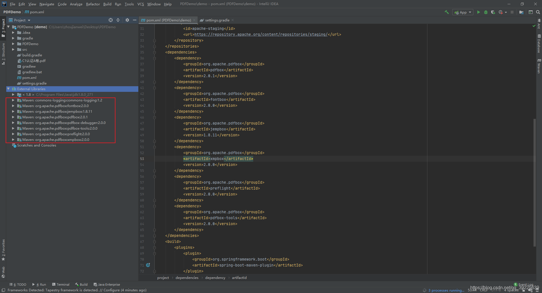Start the Debug tool
Screen dimensions: 542x293
click(x=486, y=12)
